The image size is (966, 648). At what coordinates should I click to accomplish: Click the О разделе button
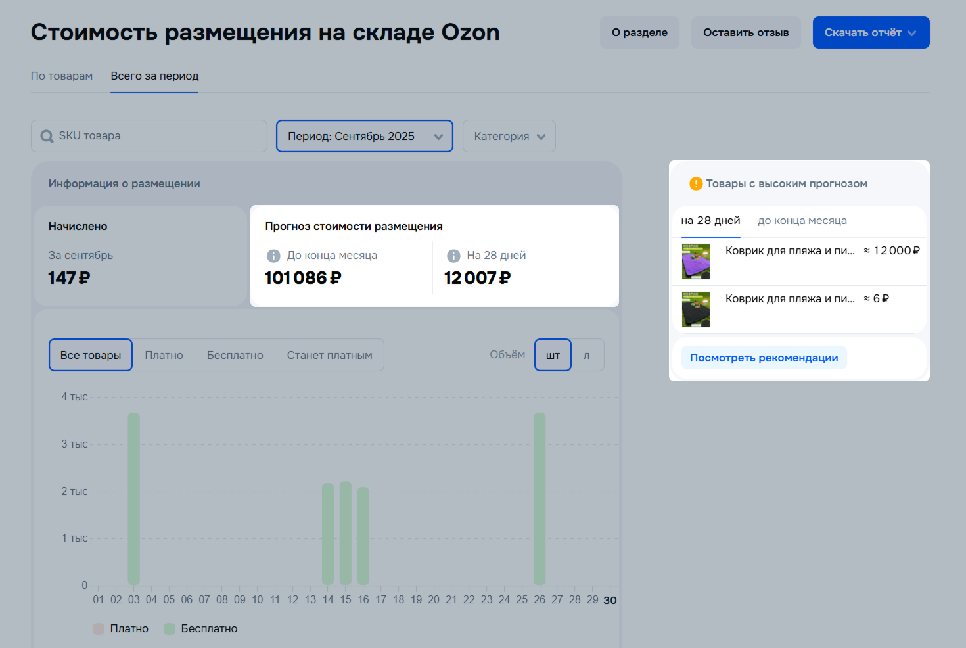click(639, 32)
